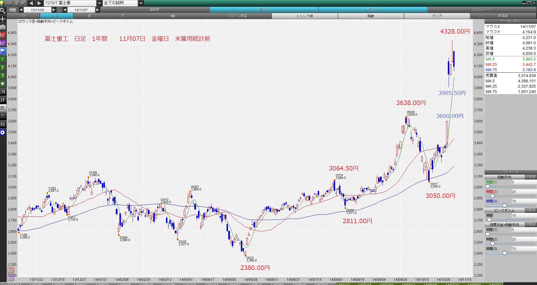537x285 pixels.
Task: Open the 全ての銘柄 filter dropdown
Action: coord(141,3)
